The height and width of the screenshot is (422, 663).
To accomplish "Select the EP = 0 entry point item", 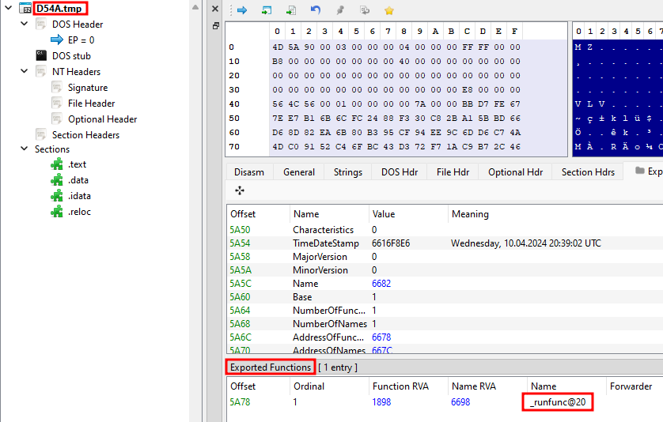I will coord(81,40).
